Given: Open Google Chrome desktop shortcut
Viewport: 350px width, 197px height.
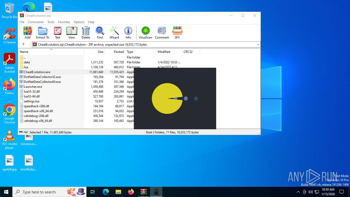Looking at the screenshot, I should (10, 114).
